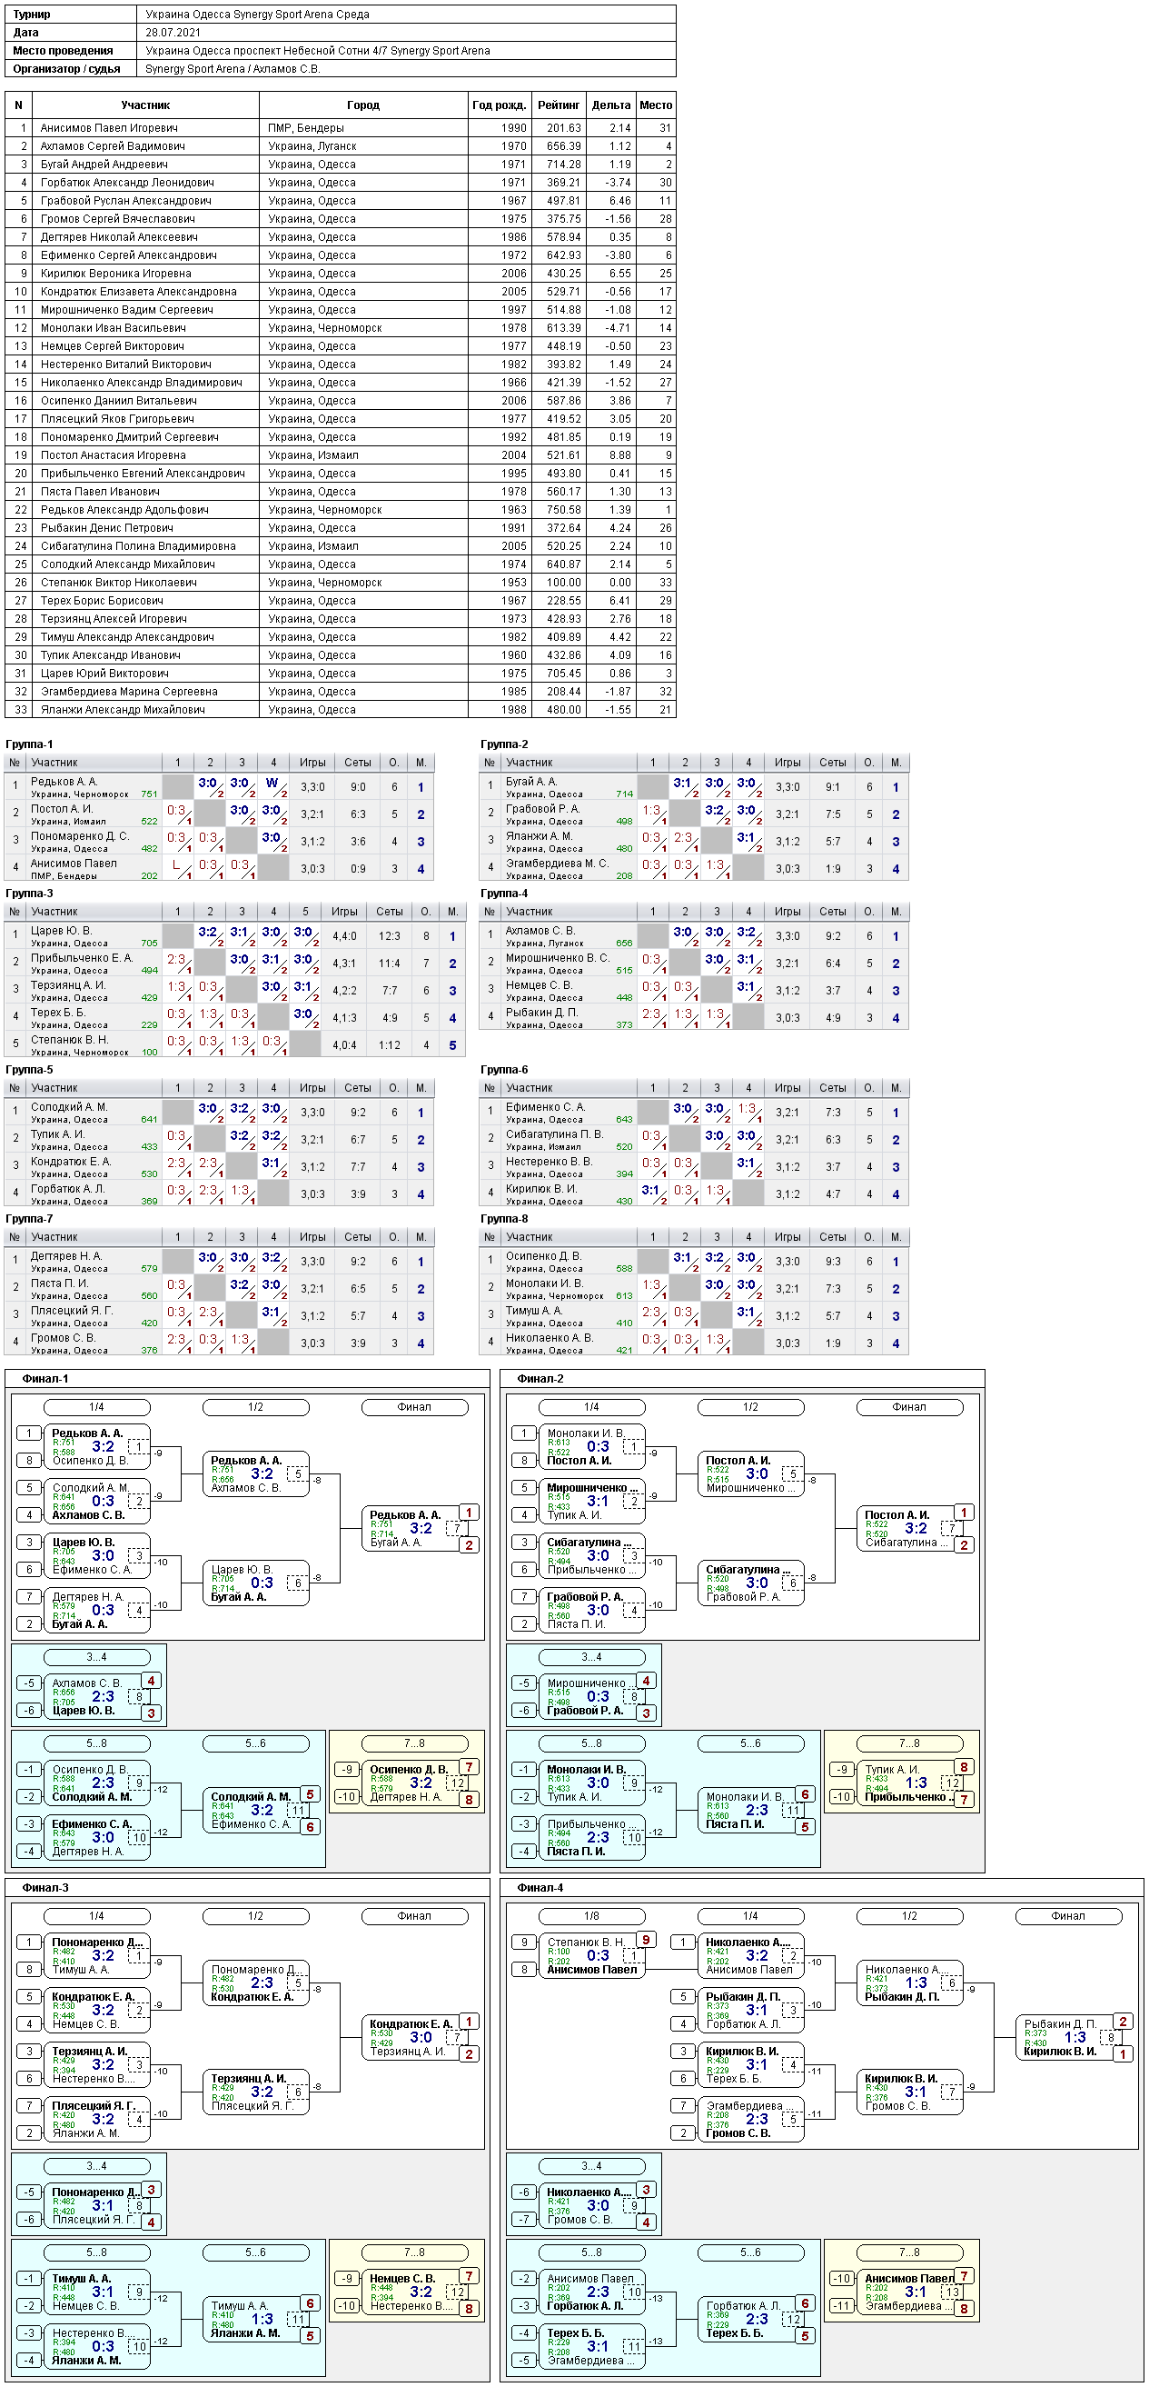The image size is (1149, 2387).
Task: Click the 'Группа-1' heading
Action: [29, 744]
